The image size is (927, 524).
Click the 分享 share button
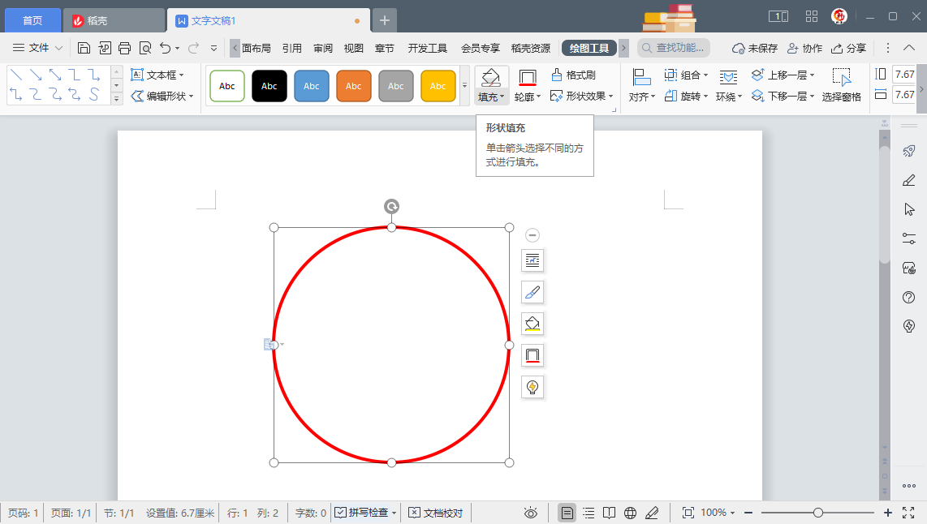click(848, 49)
